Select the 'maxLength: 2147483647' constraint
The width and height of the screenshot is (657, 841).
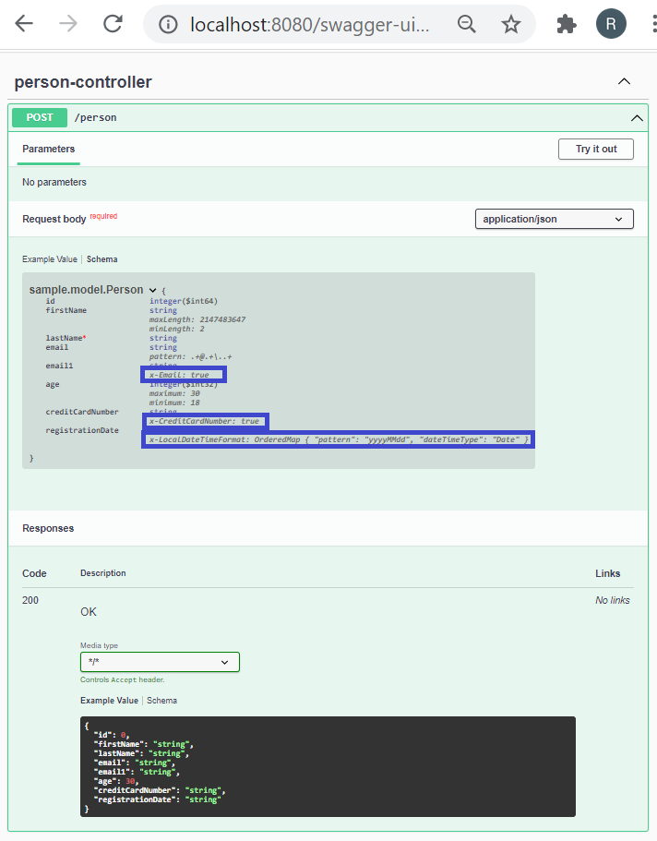[197, 319]
